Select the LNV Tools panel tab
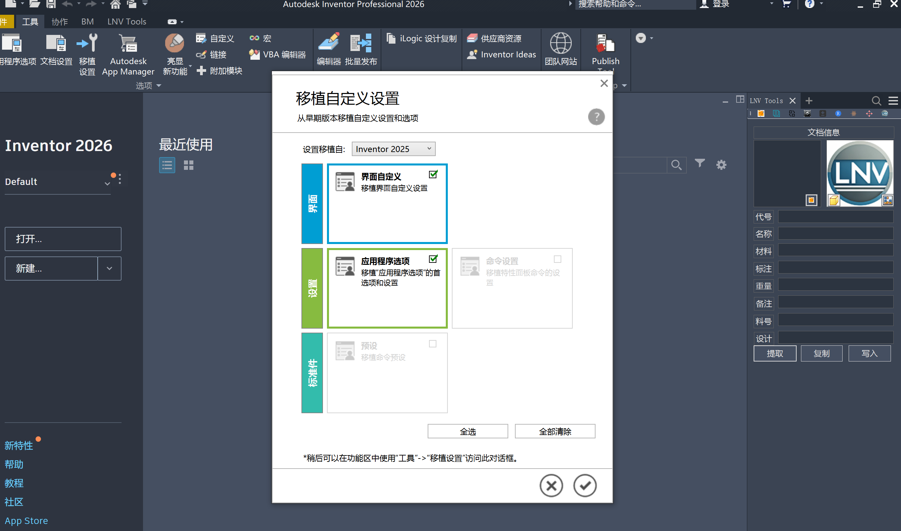Viewport: 901px width, 531px height. [766, 101]
